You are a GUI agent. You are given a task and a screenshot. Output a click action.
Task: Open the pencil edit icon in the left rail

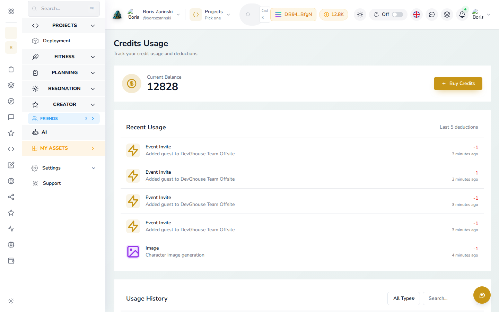(11, 165)
